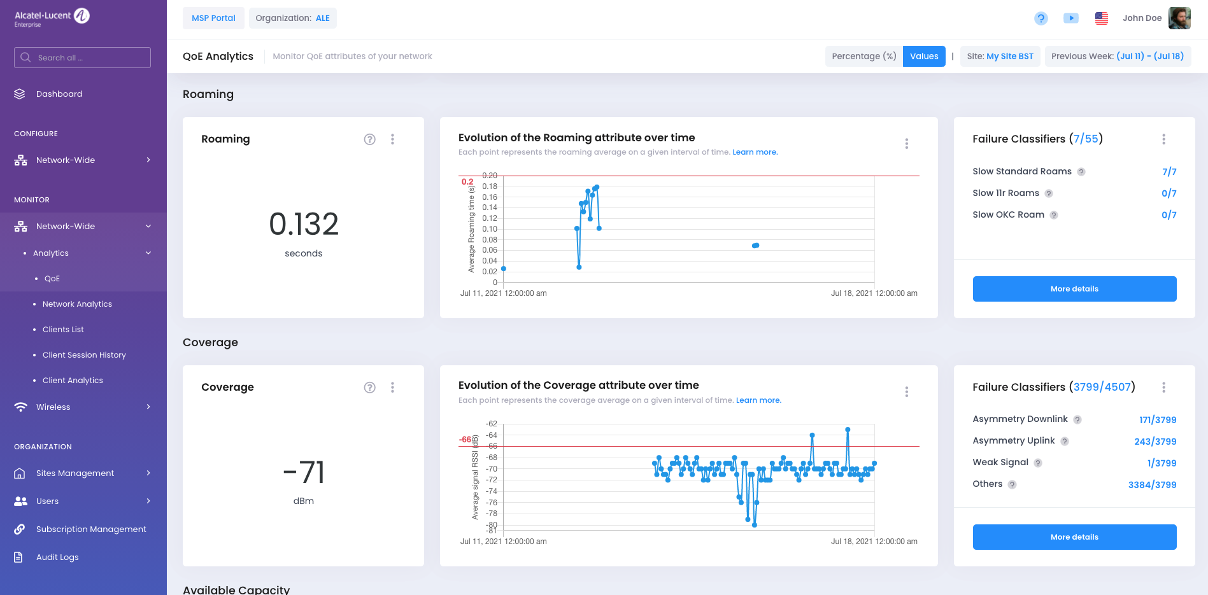Open Client Analytics menu item
The image size is (1208, 595).
(x=83, y=381)
